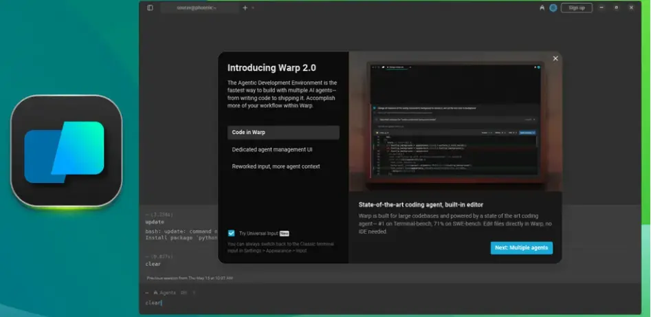651x317 pixels.
Task: Click the Sign up button
Action: point(576,8)
